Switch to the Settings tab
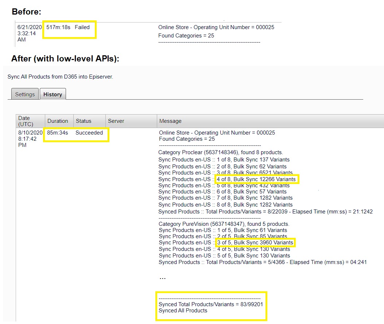This screenshot has width=384, height=324. pyautogui.click(x=25, y=94)
